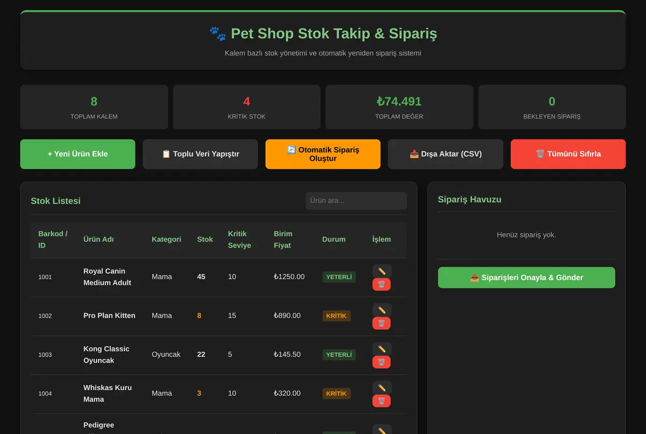Generate orders with Otomatik Sipariş Oluştur
The height and width of the screenshot is (434, 646).
click(323, 154)
